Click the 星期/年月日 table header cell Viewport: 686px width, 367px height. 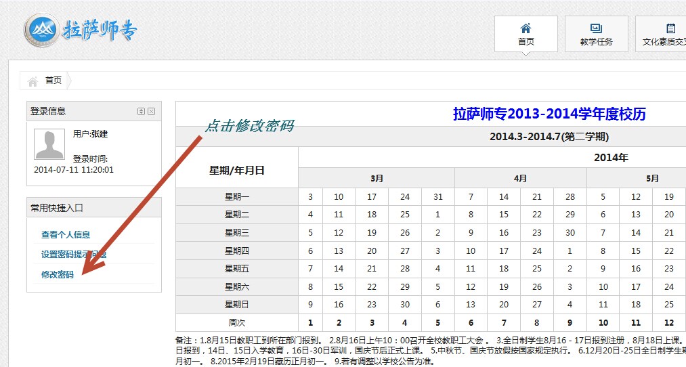click(236, 170)
